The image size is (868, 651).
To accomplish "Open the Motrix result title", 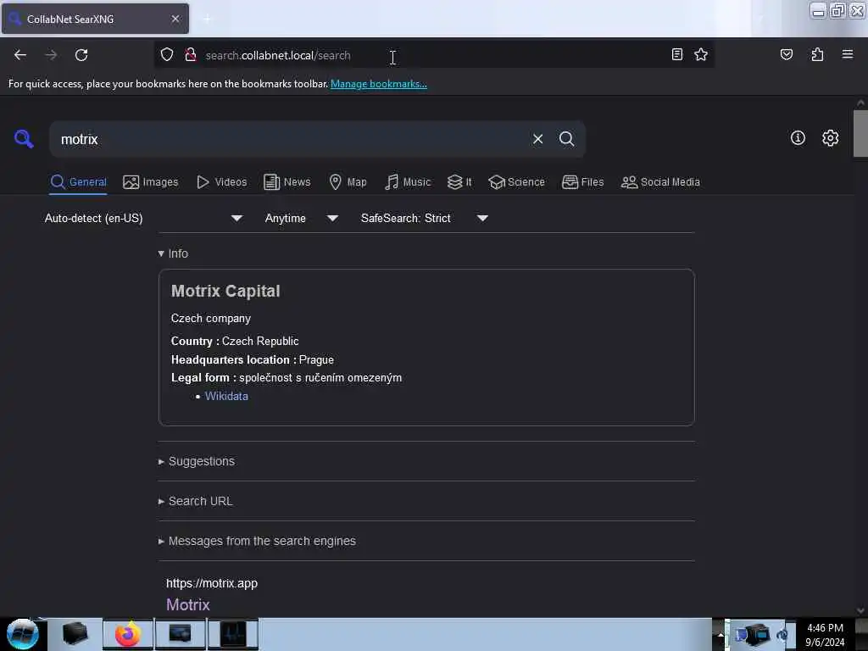I will coord(188,604).
